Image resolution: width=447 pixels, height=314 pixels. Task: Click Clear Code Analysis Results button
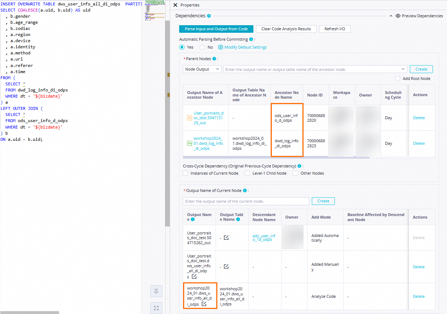[286, 29]
